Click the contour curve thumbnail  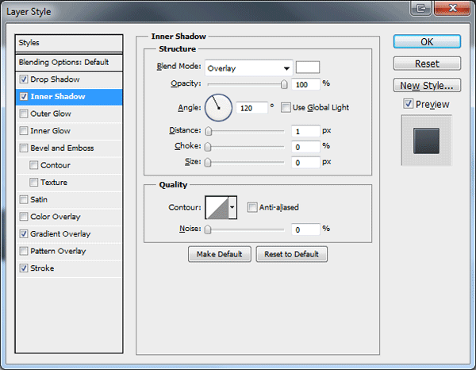(x=217, y=207)
